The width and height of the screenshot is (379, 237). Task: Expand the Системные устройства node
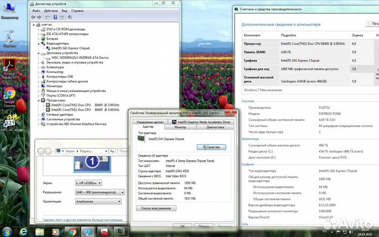(38, 119)
